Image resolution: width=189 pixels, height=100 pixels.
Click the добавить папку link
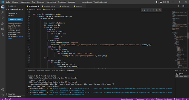point(15,37)
